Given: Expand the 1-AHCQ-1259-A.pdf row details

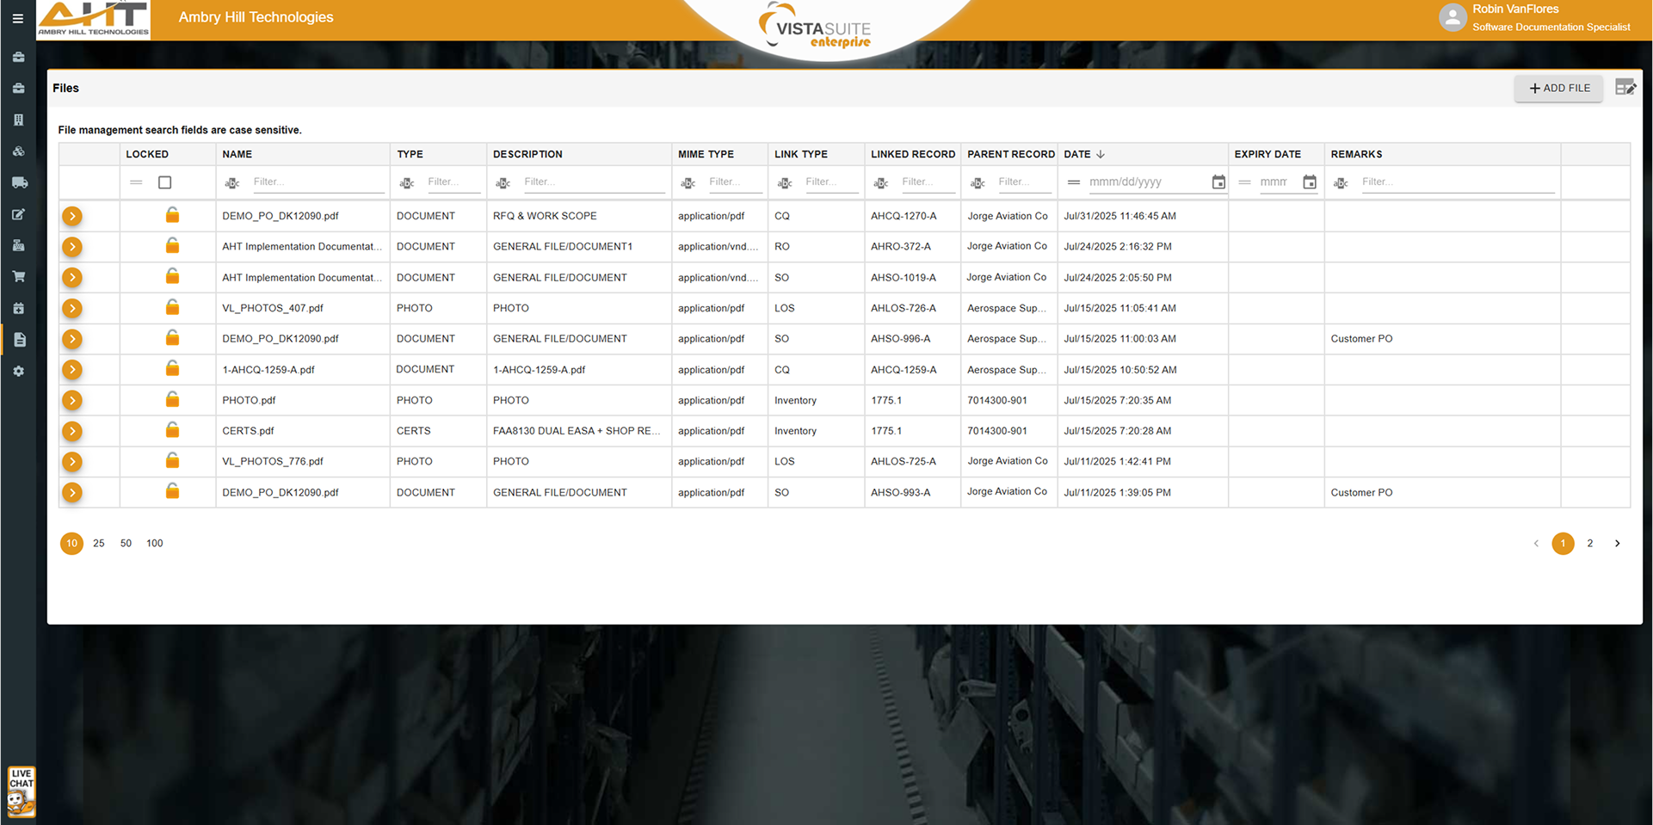Looking at the screenshot, I should (72, 370).
